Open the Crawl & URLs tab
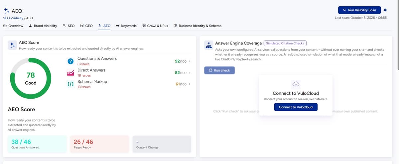This screenshot has height=164, width=399. point(155,26)
